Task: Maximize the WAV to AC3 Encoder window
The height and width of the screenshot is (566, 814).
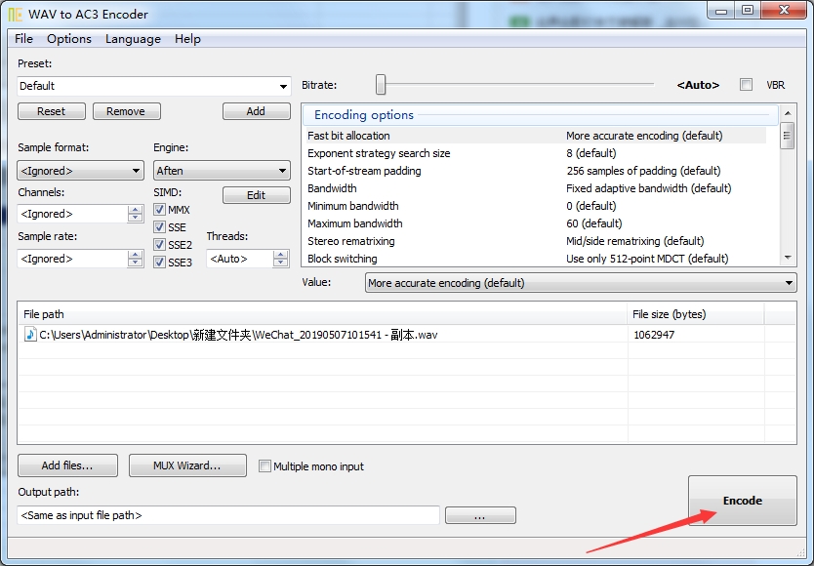Action: pos(748,11)
